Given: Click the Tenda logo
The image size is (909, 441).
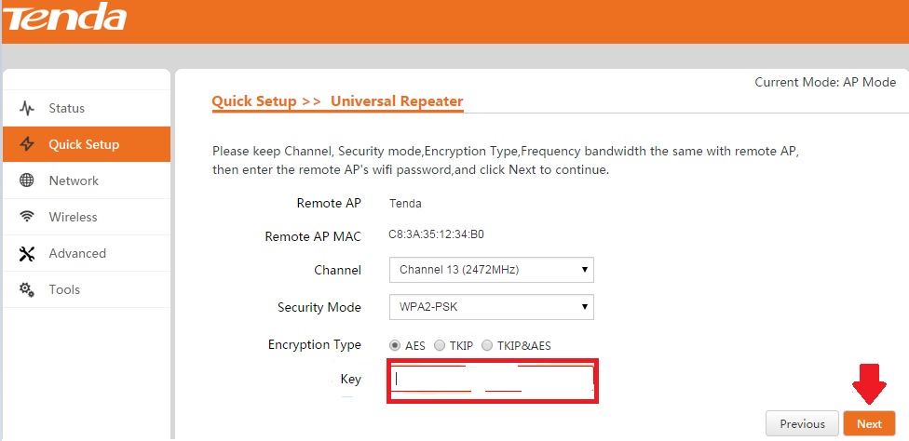Looking at the screenshot, I should [64, 17].
